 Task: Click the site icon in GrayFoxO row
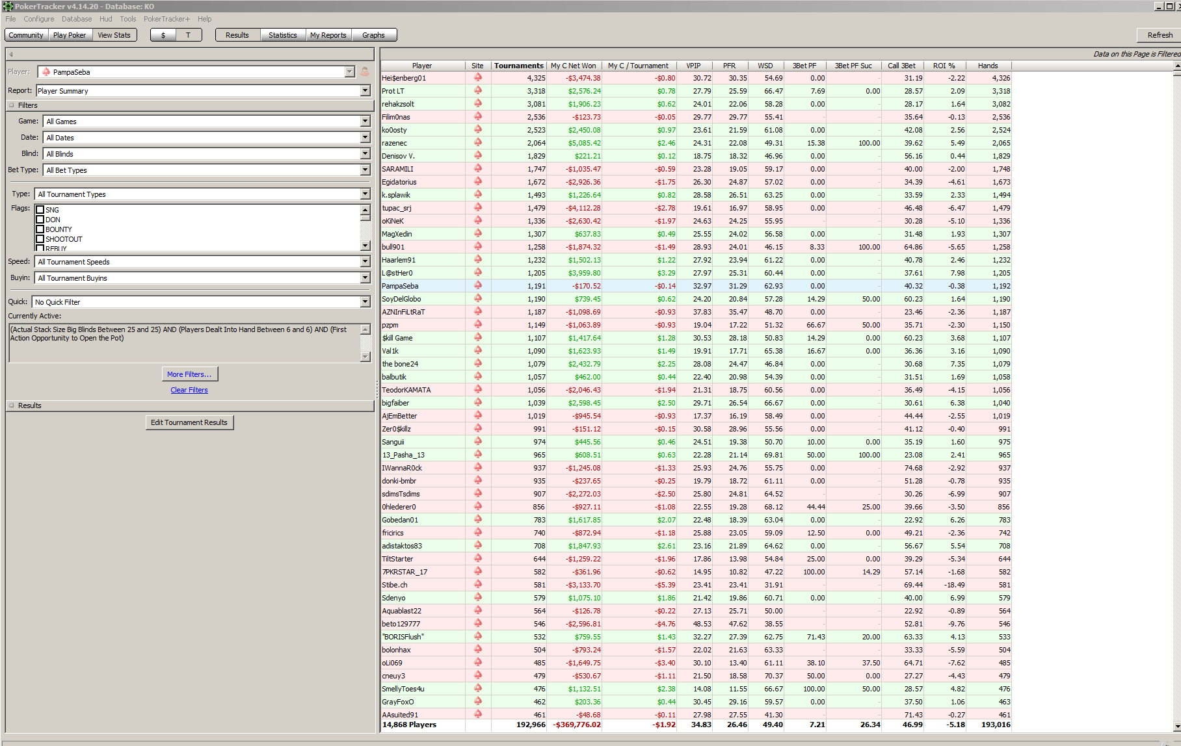[478, 702]
